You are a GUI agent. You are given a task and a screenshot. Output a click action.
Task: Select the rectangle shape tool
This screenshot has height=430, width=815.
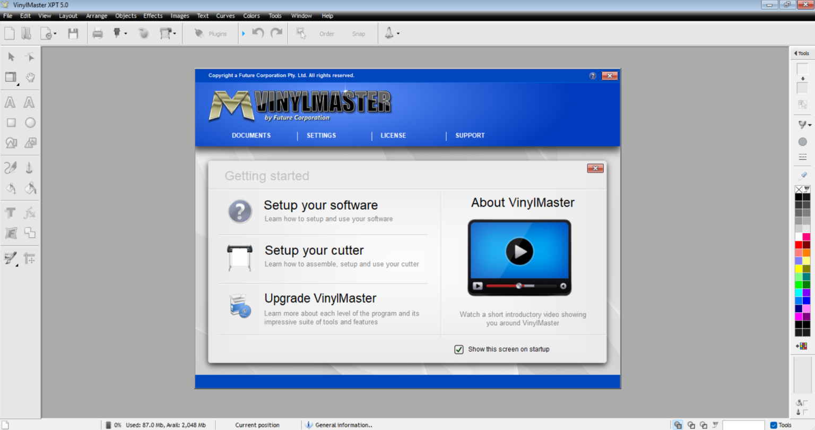[11, 123]
